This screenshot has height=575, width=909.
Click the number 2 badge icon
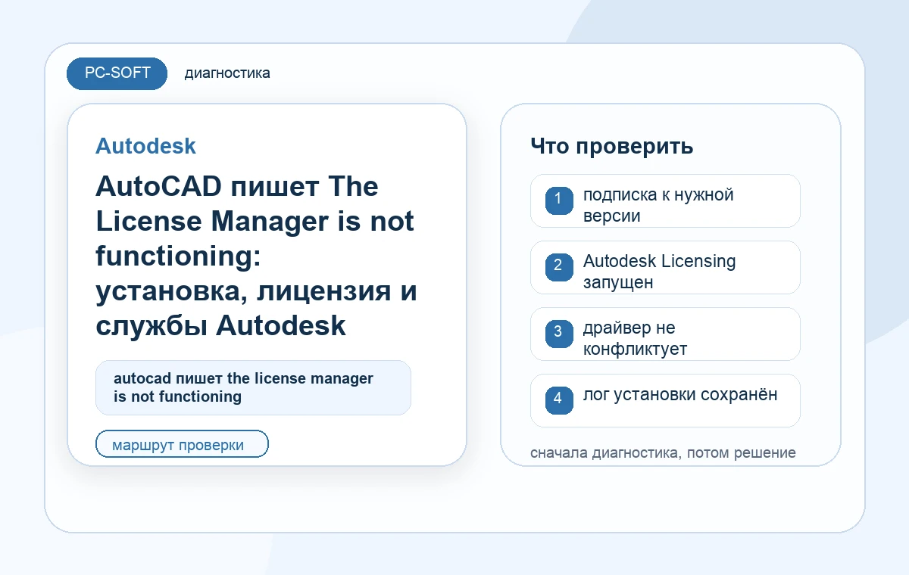[x=558, y=267]
